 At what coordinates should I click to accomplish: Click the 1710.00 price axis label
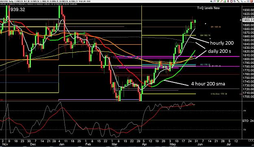(x=248, y=93)
